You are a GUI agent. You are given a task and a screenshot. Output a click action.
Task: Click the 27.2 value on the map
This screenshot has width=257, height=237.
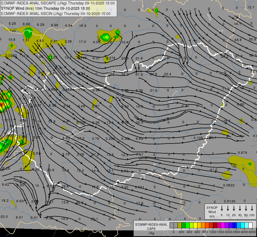coord(95,155)
